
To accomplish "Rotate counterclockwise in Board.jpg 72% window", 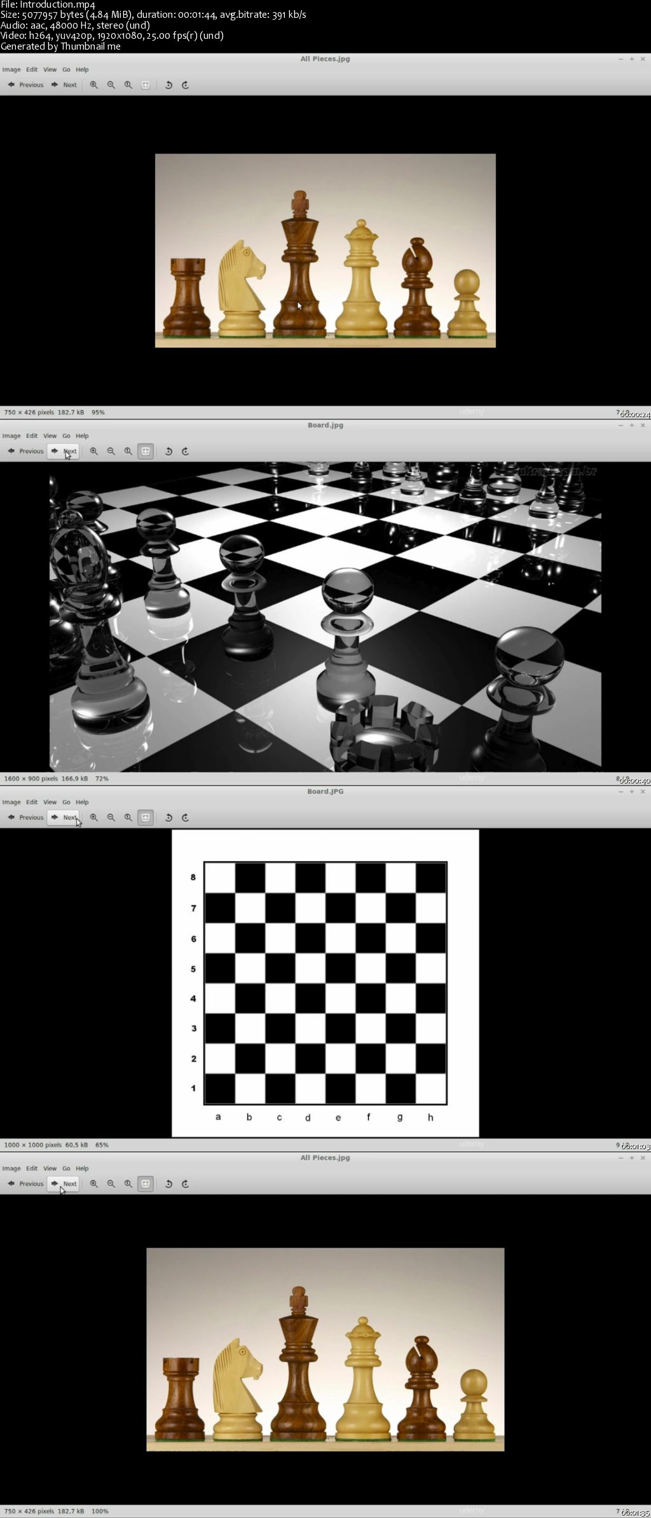I will [168, 452].
